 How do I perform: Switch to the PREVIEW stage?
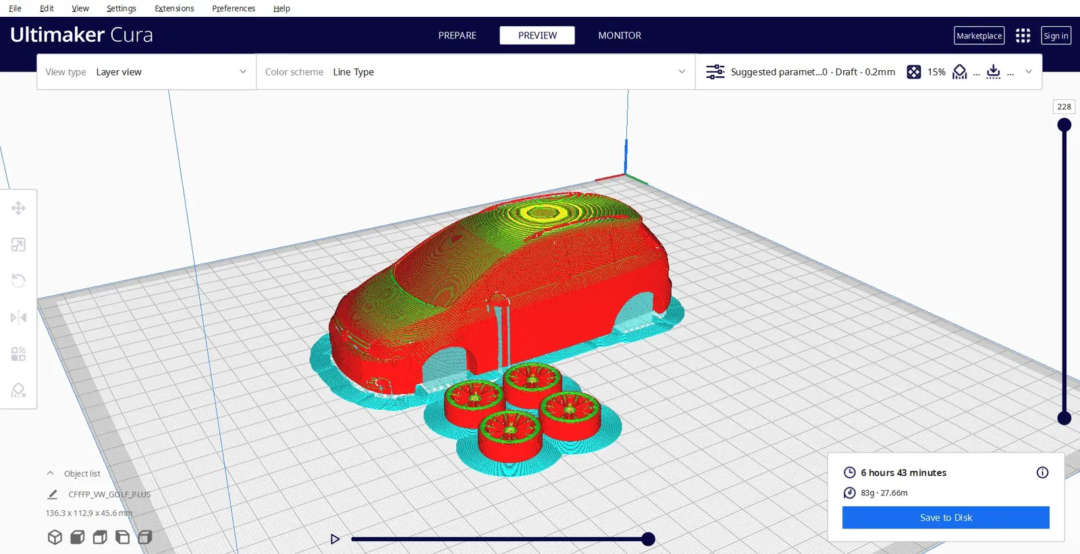pyautogui.click(x=537, y=36)
